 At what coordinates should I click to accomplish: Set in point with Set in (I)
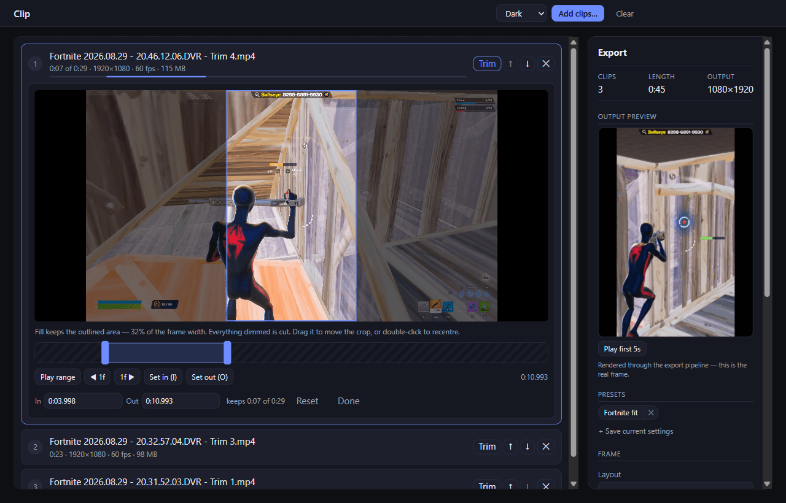click(x=163, y=377)
